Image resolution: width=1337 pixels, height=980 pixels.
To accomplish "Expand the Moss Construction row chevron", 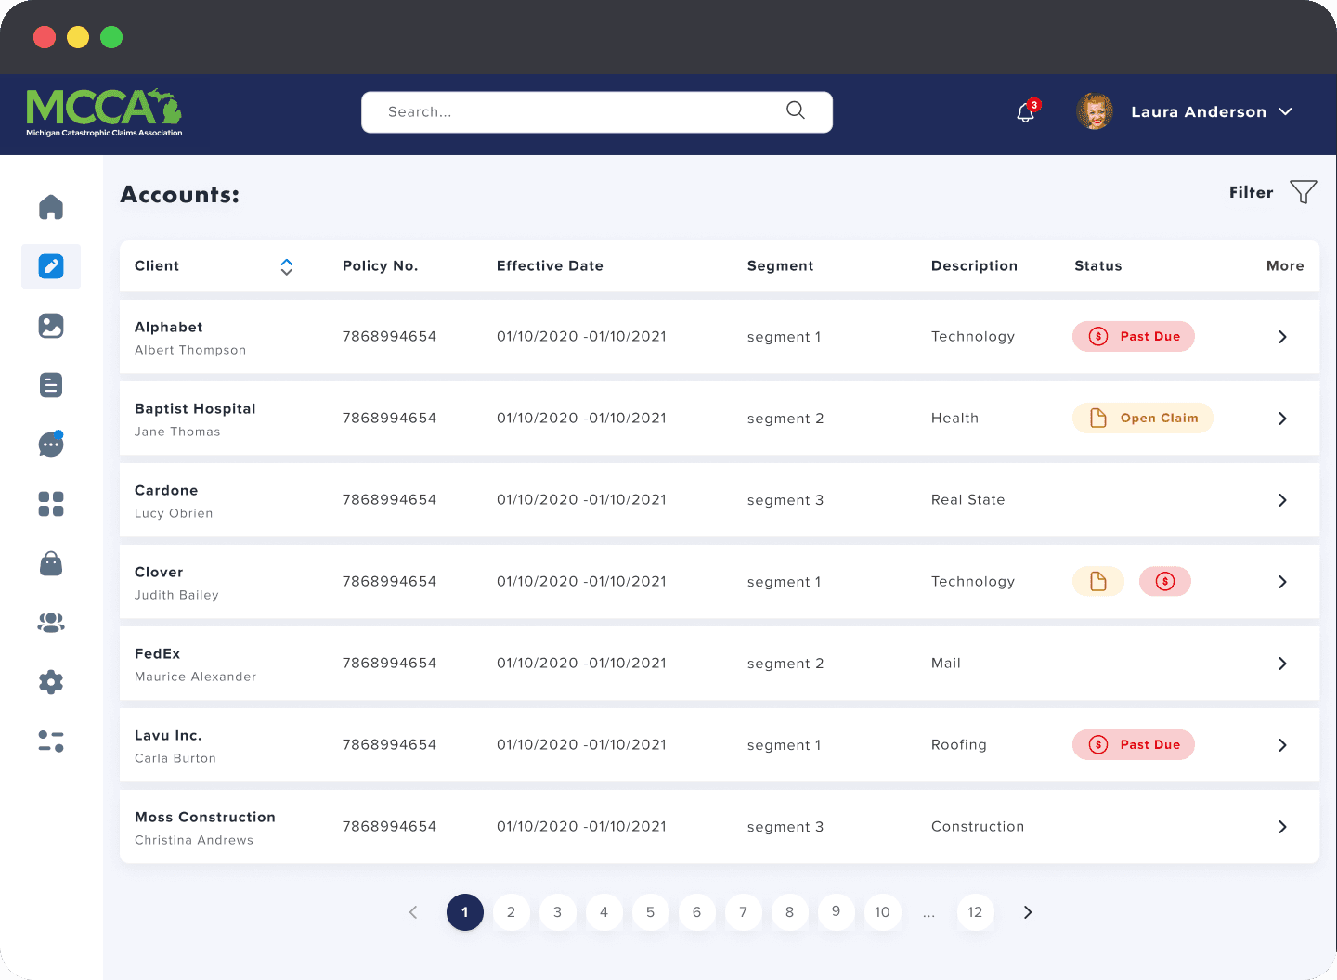I will pos(1282,827).
